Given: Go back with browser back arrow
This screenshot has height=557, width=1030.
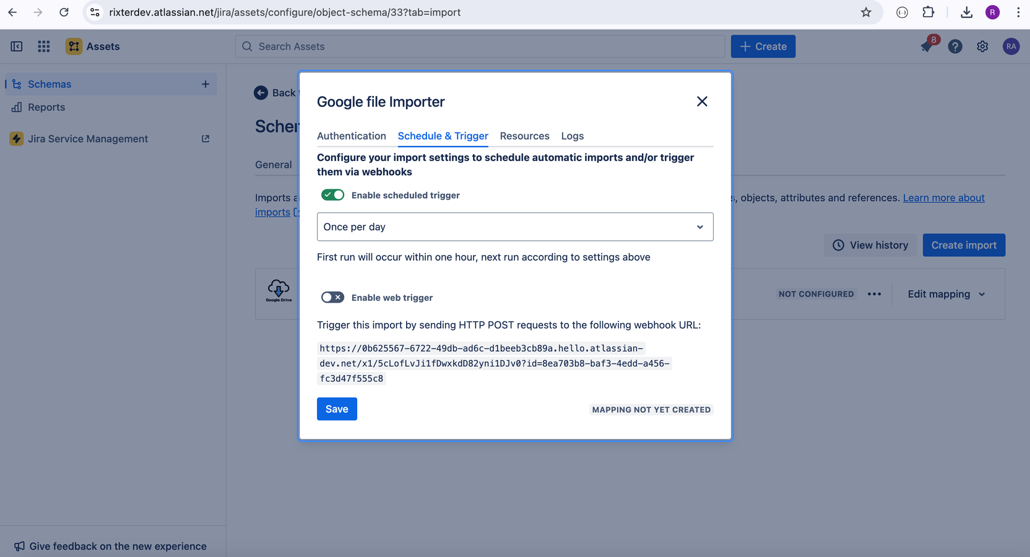Looking at the screenshot, I should point(12,12).
